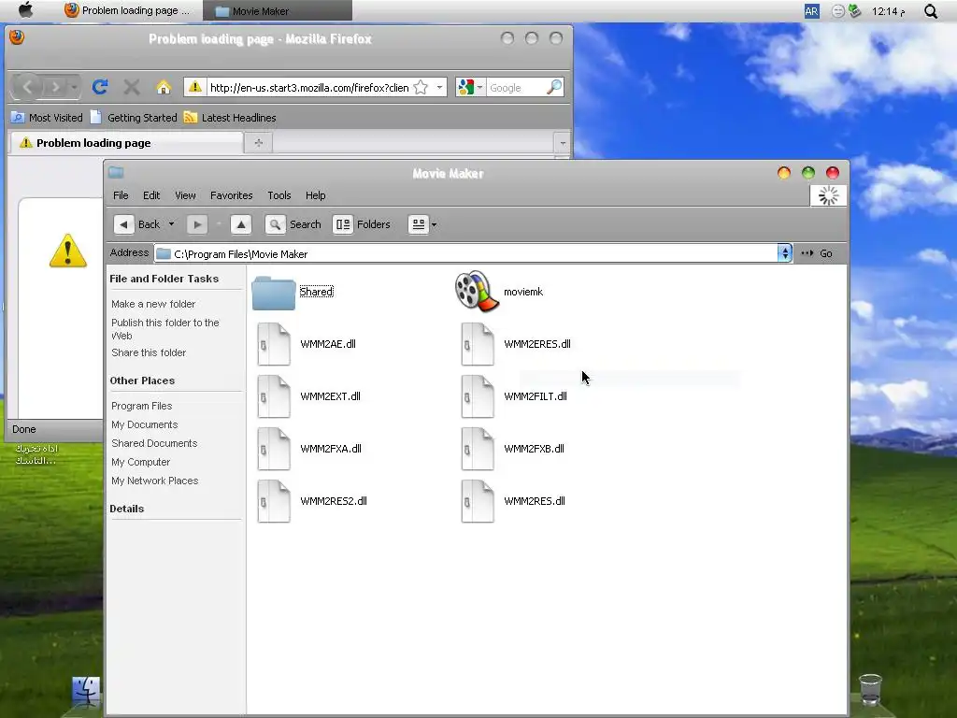Open Most Visited bookmarks

point(48,118)
